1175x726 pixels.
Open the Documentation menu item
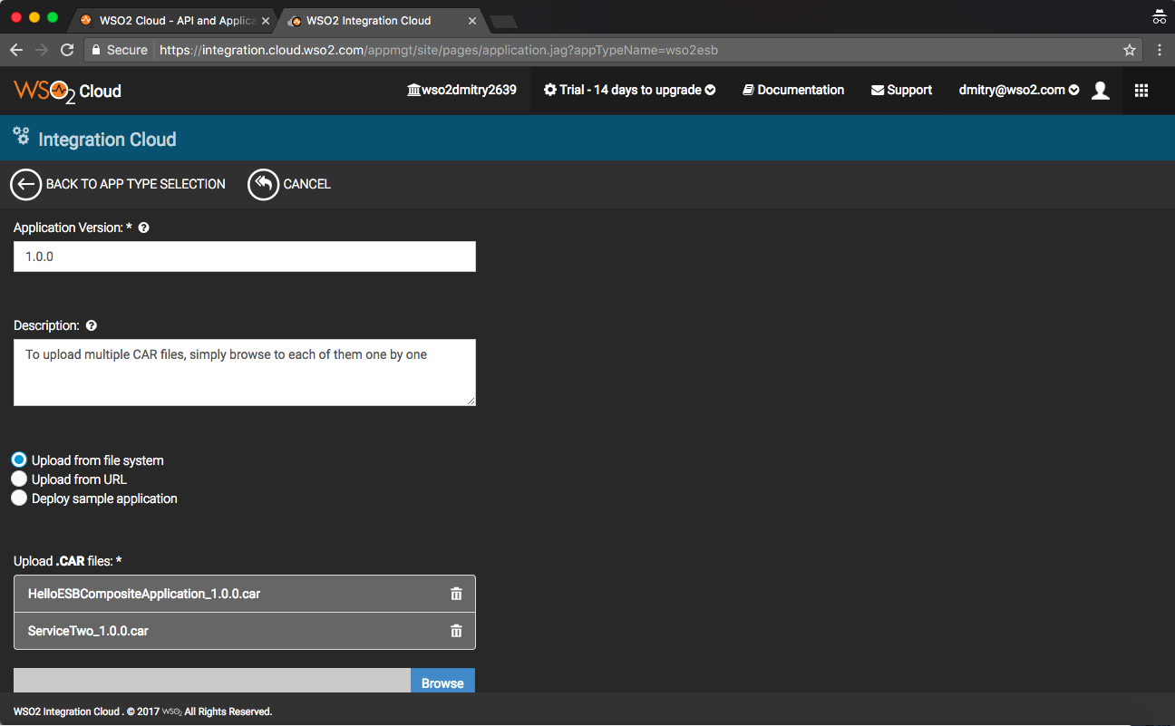coord(793,91)
